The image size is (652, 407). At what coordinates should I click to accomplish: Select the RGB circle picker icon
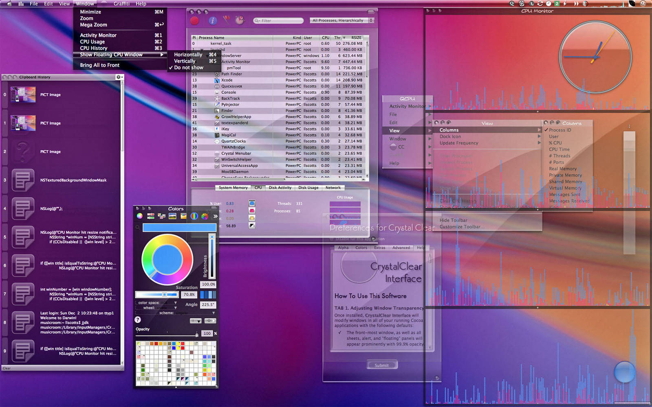tap(194, 216)
